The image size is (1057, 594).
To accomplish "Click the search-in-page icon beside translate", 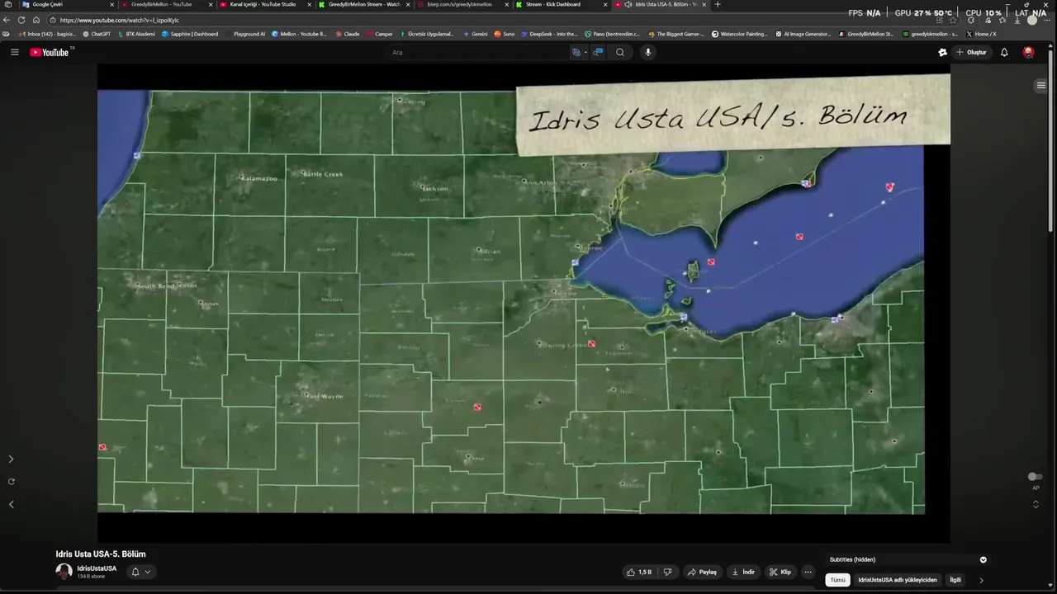I will (598, 52).
